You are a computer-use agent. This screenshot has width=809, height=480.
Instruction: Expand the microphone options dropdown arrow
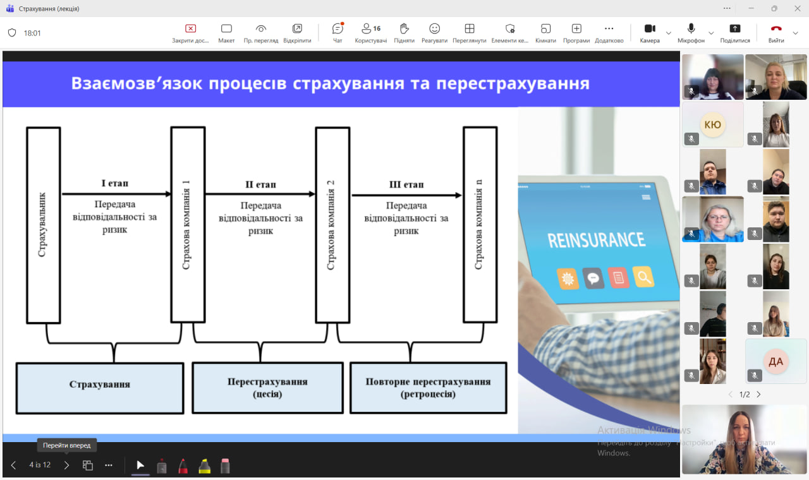point(711,33)
